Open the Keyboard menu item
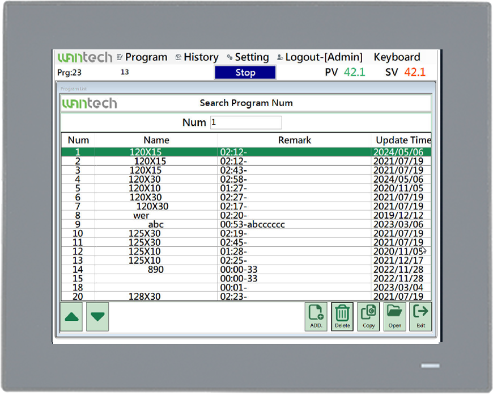Viewport: 493px width, 394px height. [x=397, y=57]
